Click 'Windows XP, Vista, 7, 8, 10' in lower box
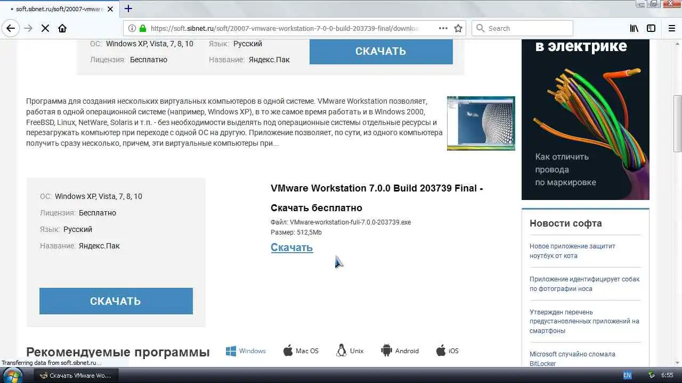Screen dimensions: 682x383 (99, 196)
